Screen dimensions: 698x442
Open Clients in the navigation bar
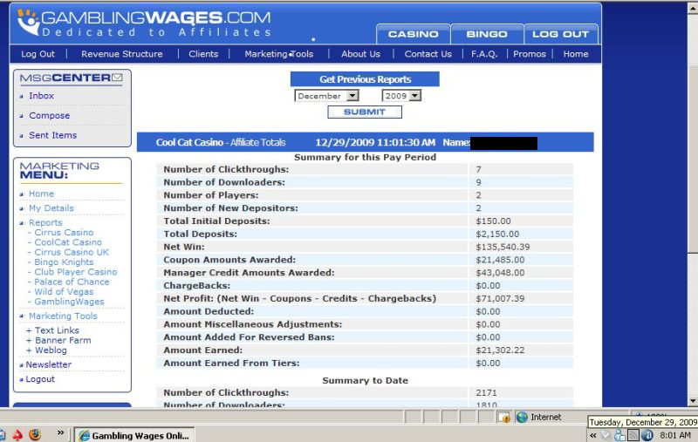coord(203,54)
